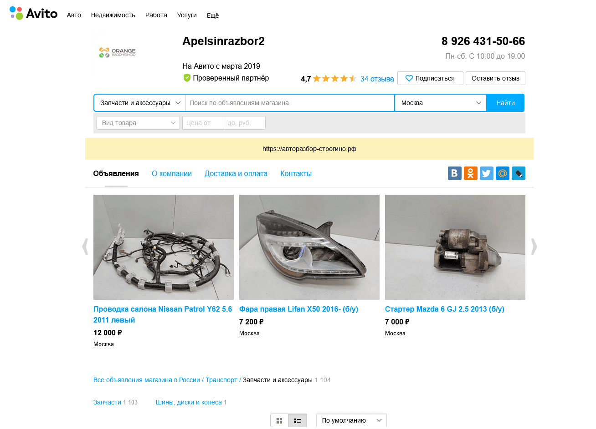The width and height of the screenshot is (596, 429).
Task: Click the Подписаться heart button
Action: (x=430, y=78)
